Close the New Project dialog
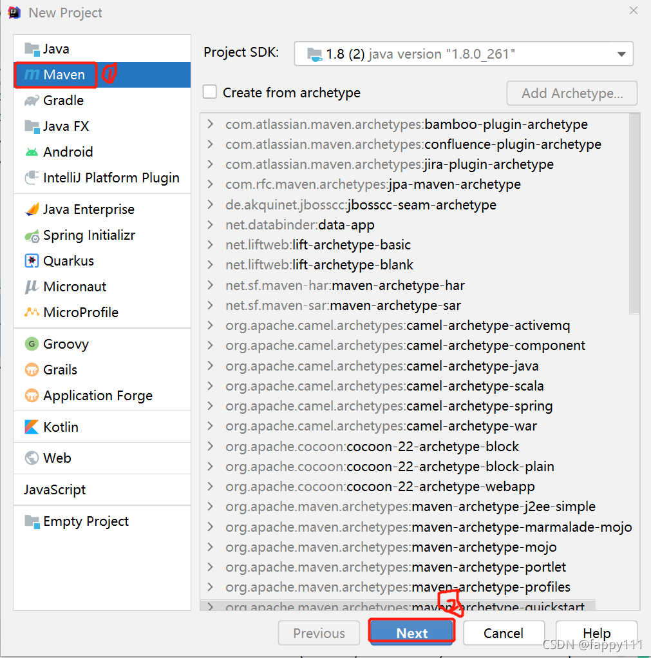 (634, 11)
